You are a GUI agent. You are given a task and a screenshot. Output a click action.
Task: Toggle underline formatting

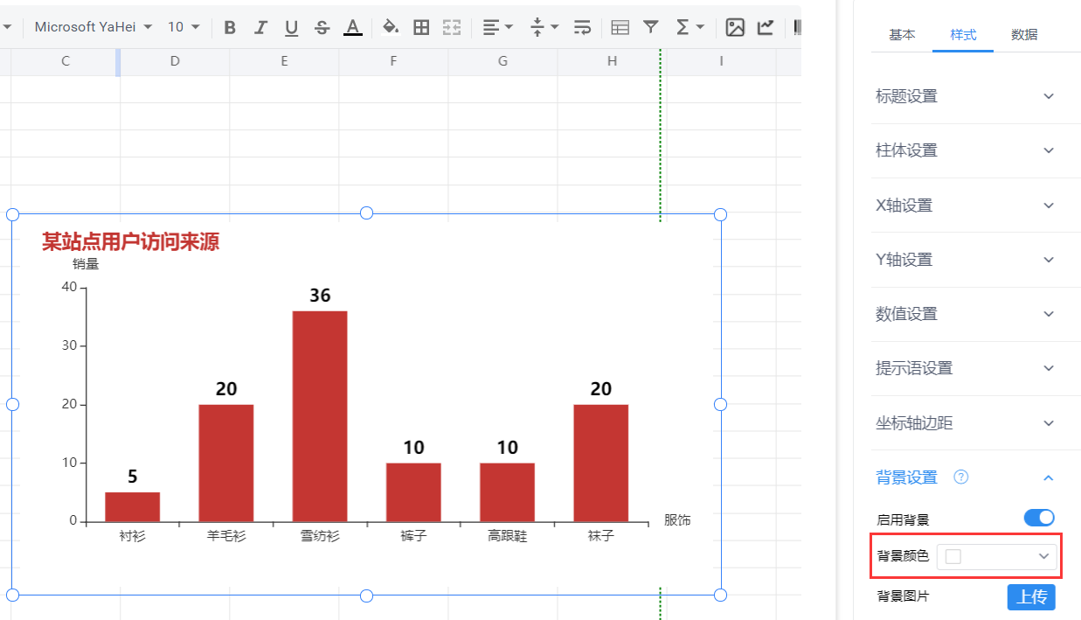[291, 27]
